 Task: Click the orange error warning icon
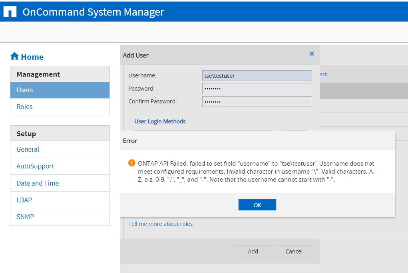[131, 163]
